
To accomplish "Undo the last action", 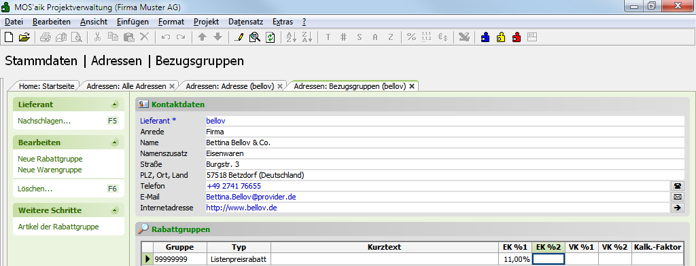I will 166,37.
